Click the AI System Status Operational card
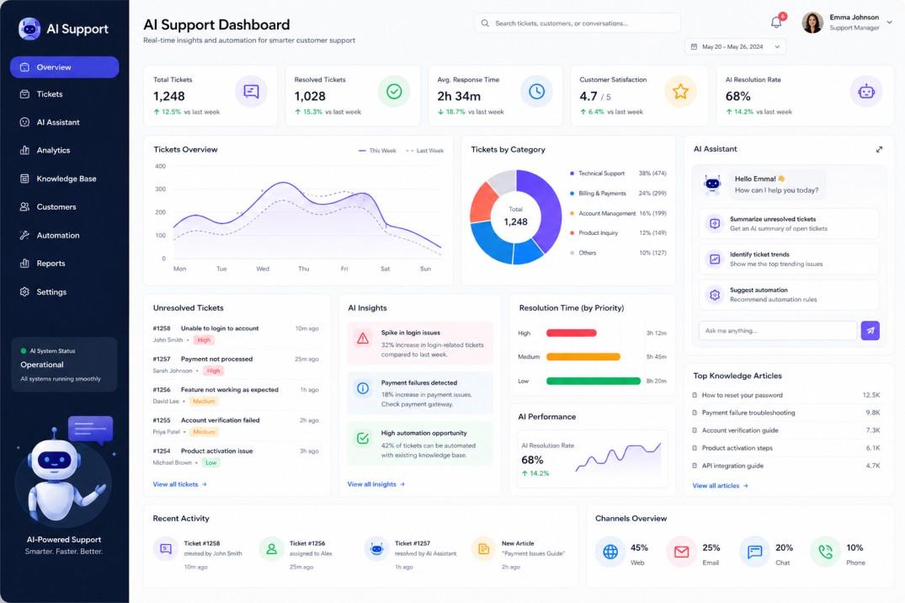This screenshot has height=603, width=905. (x=64, y=365)
